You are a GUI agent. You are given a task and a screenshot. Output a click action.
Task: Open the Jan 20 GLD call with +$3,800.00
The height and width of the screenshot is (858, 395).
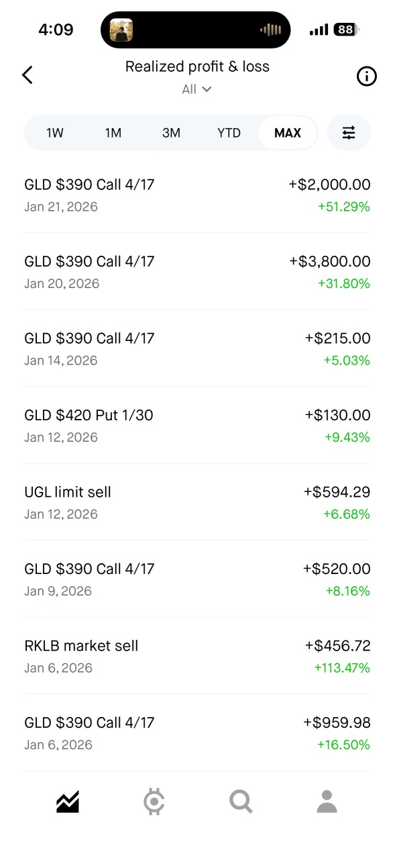pyautogui.click(x=197, y=272)
